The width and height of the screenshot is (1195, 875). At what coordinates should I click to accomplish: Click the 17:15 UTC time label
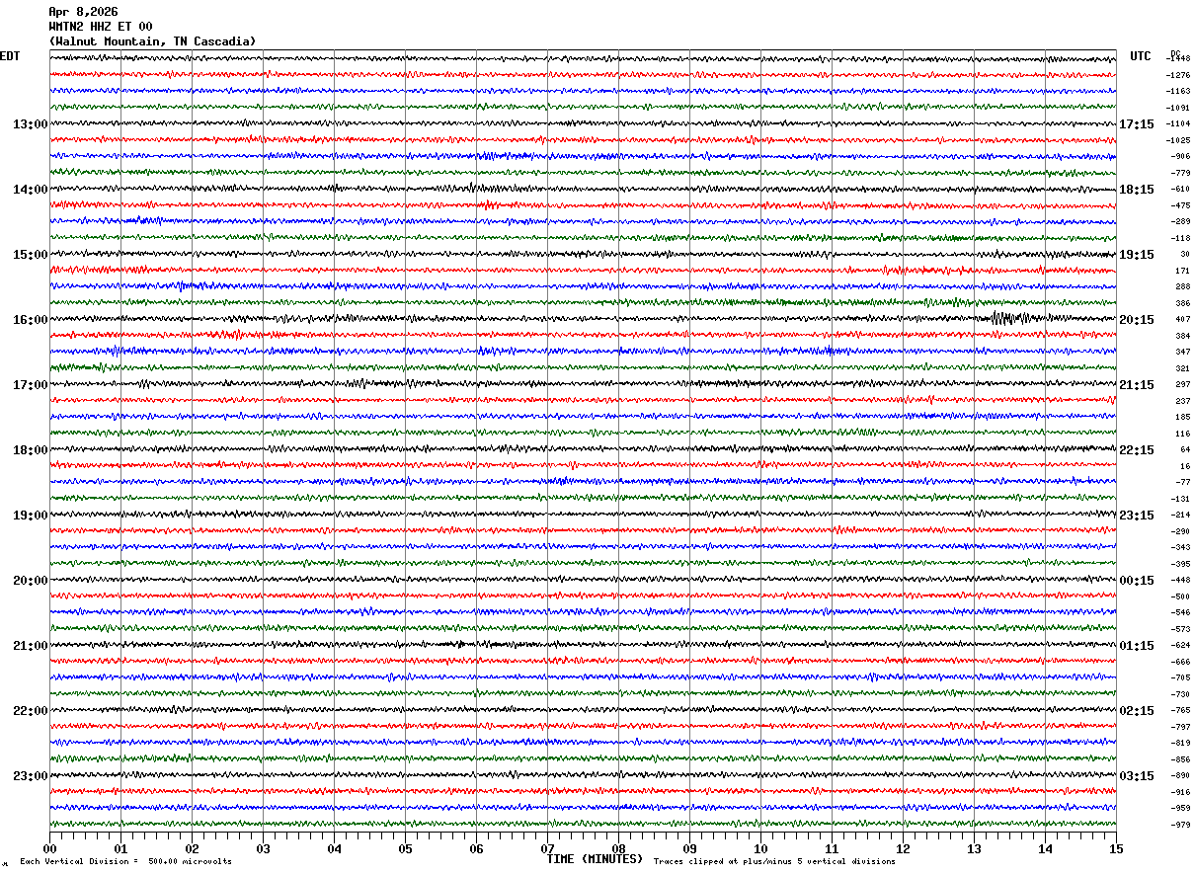point(1137,124)
